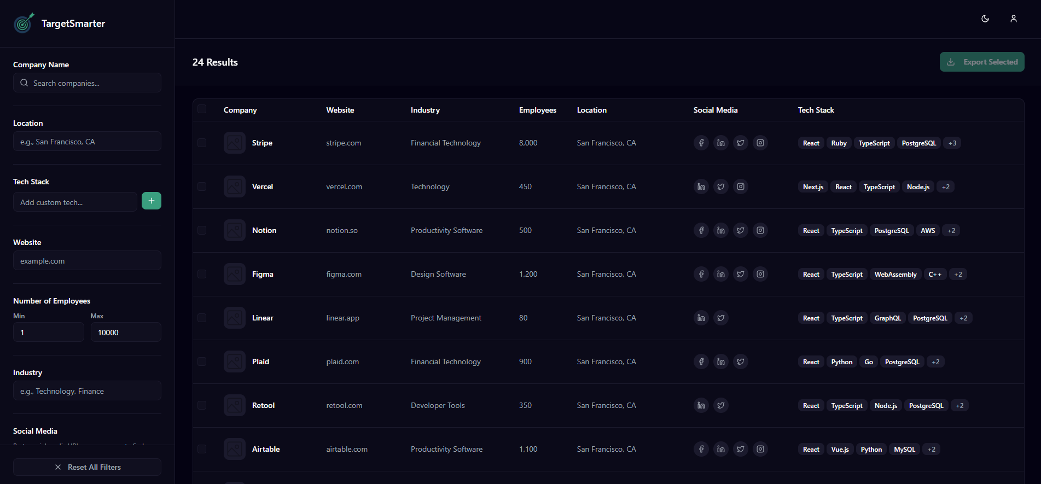Click Figma's WebAssembly tech tag

point(895,275)
